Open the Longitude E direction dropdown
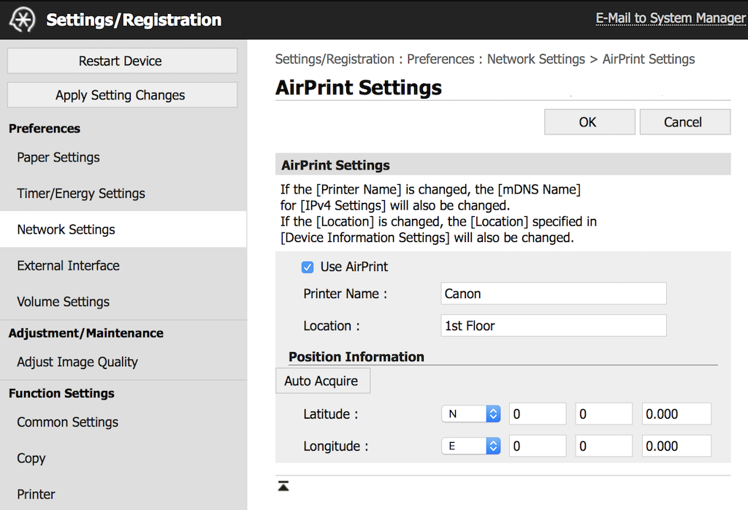 pos(471,446)
